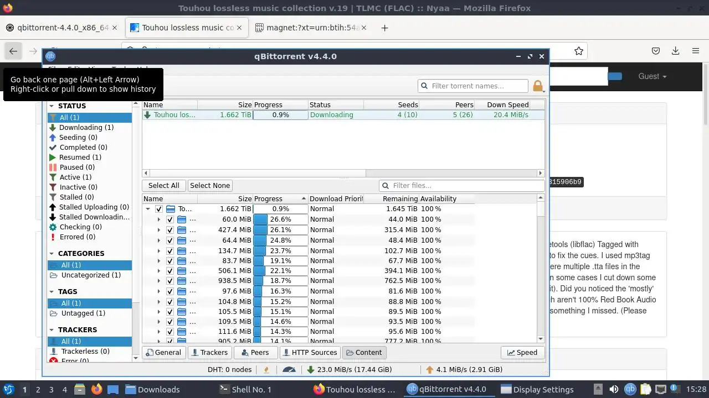
Task: Select the Checking (0) status filter
Action: 90,227
